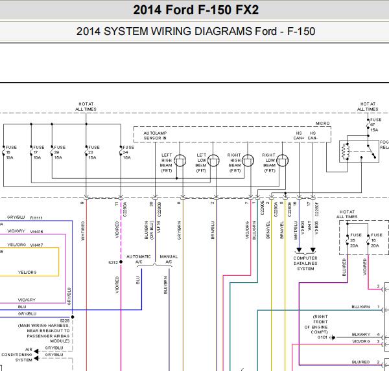
Task: Click the 'C2280B' connector label
Action: 159,209
